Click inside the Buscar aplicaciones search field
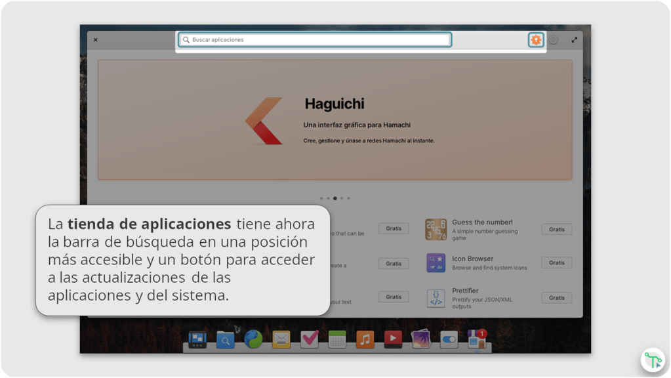 coord(315,40)
